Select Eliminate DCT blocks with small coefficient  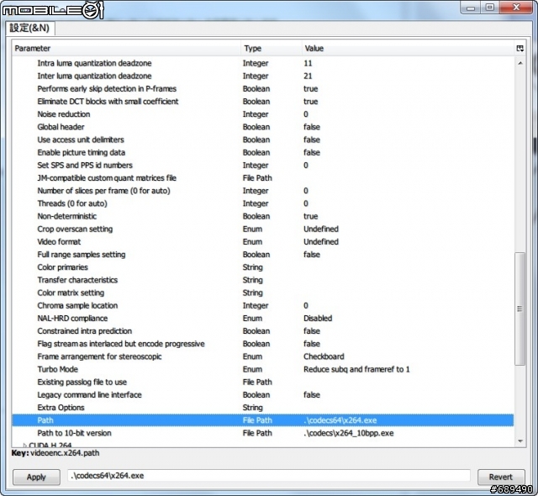pos(263,101)
